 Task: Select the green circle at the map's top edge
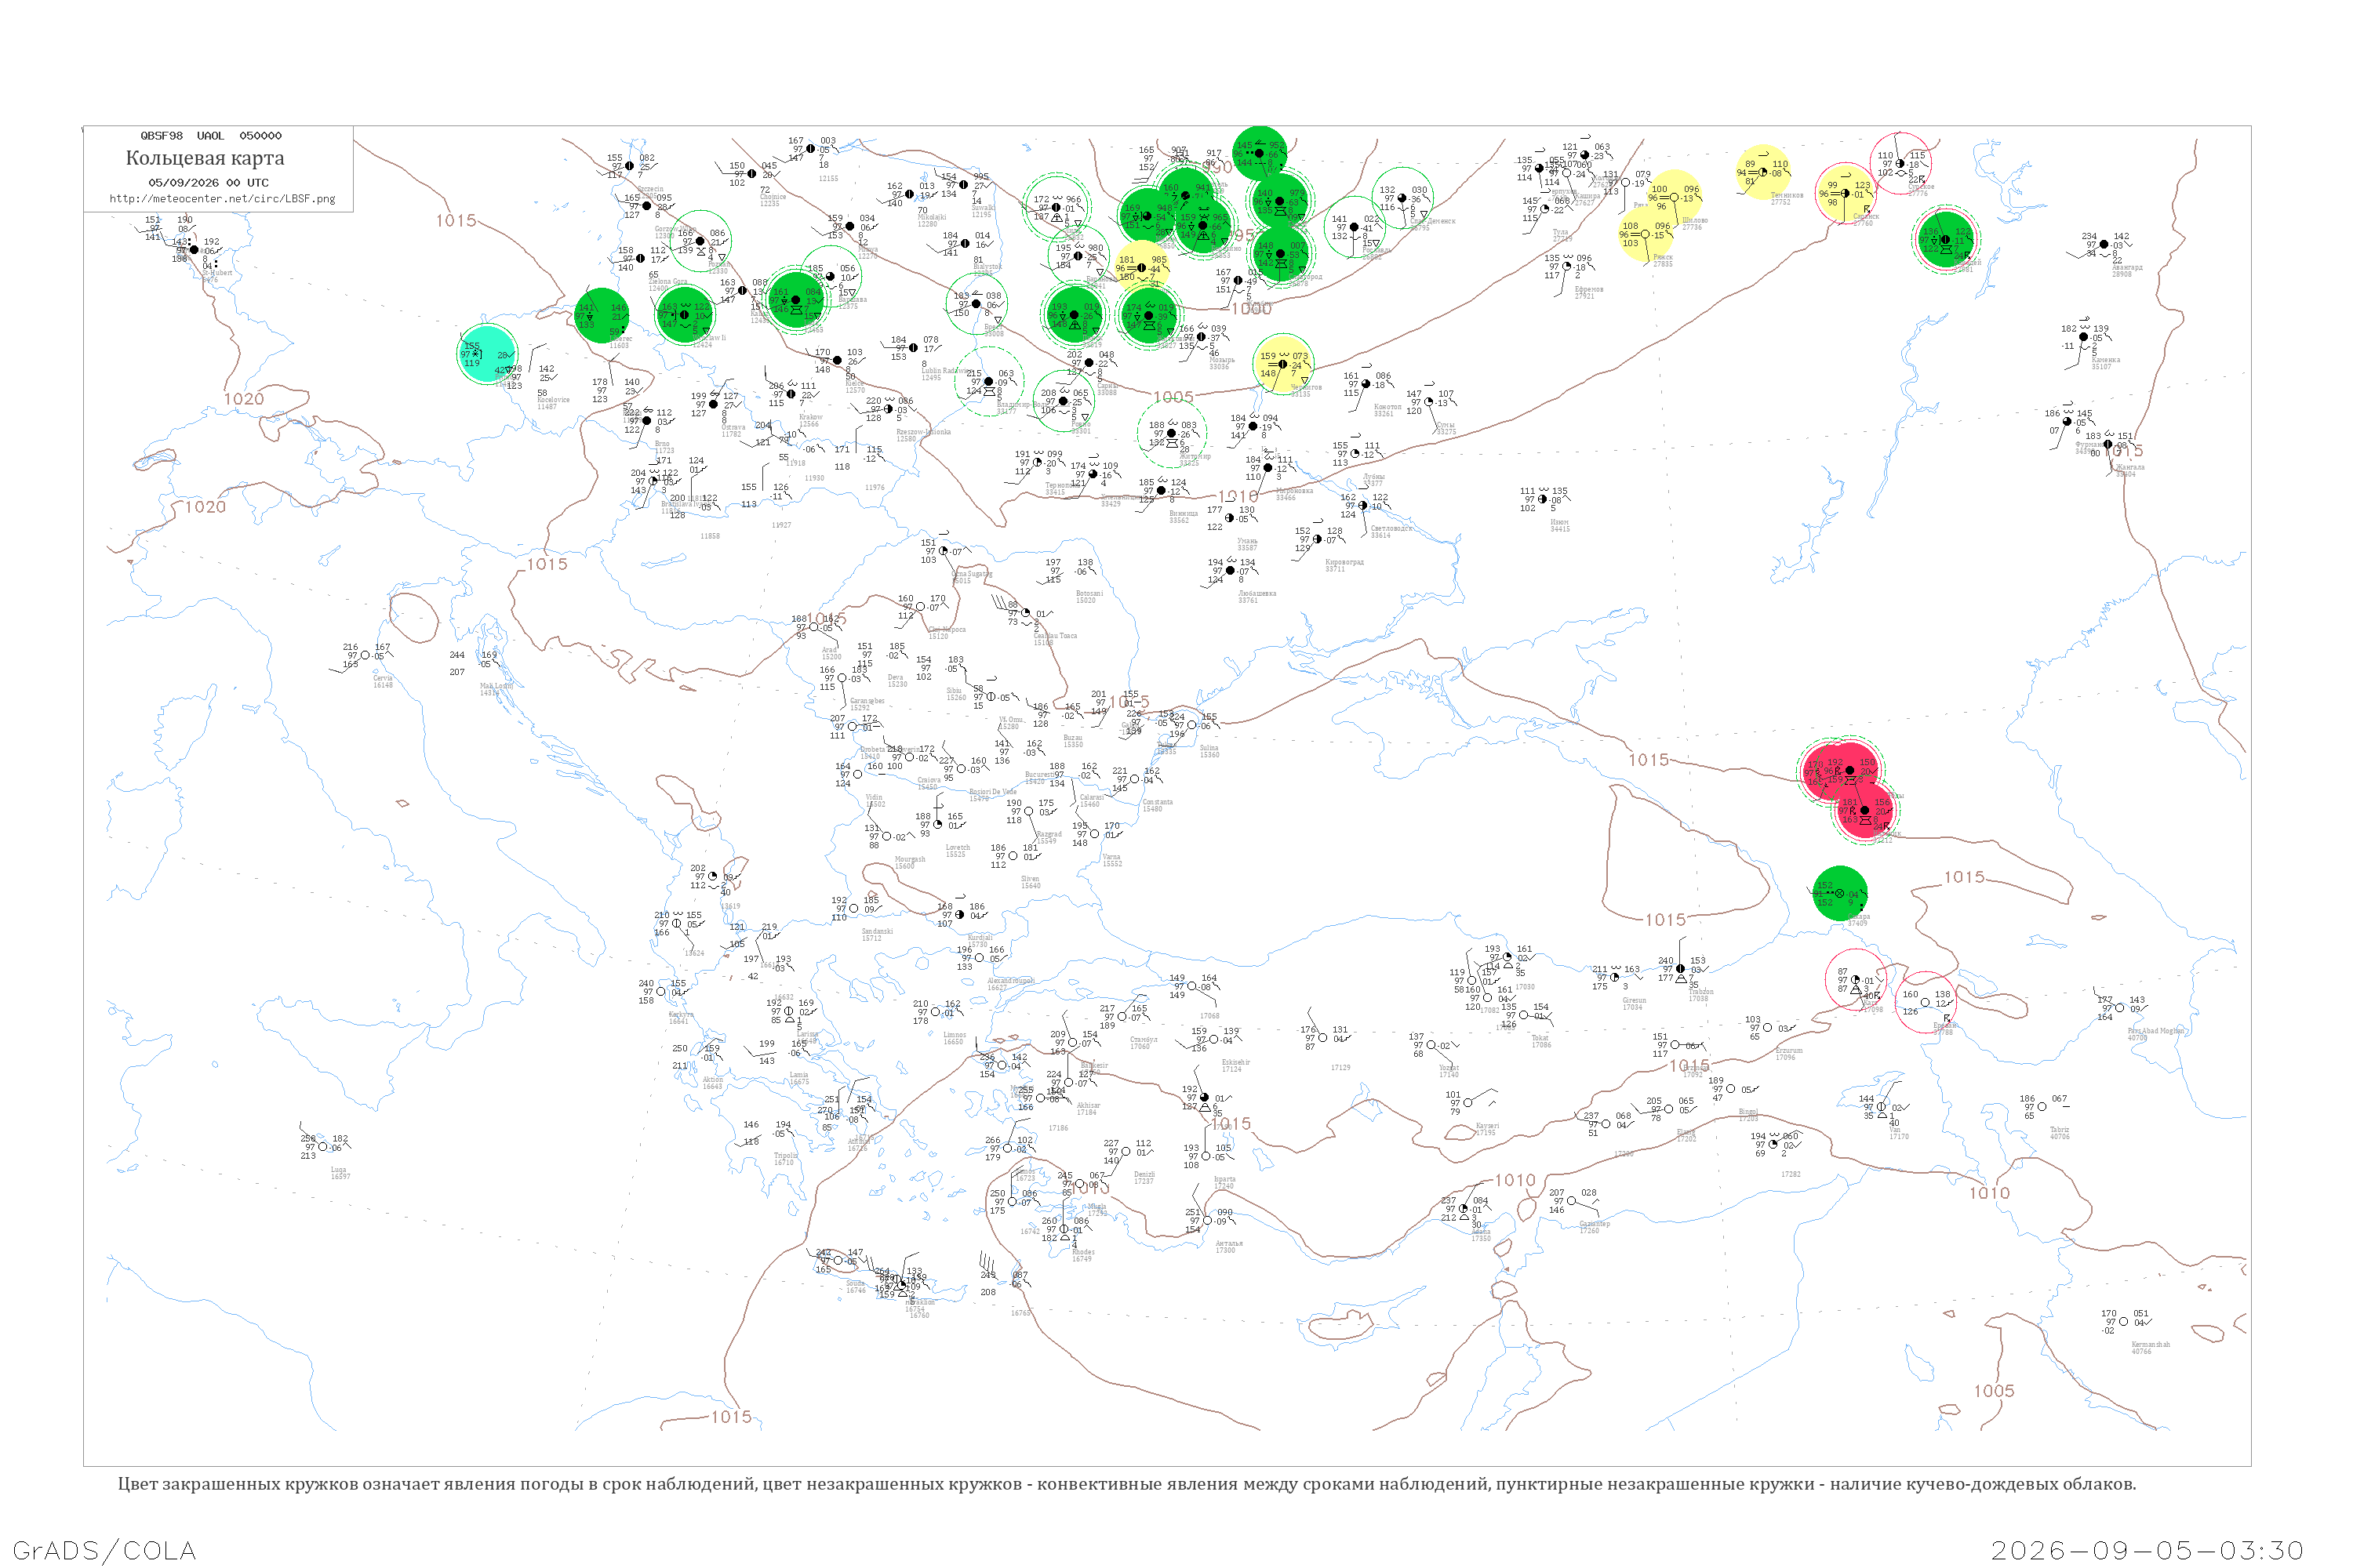[1260, 153]
